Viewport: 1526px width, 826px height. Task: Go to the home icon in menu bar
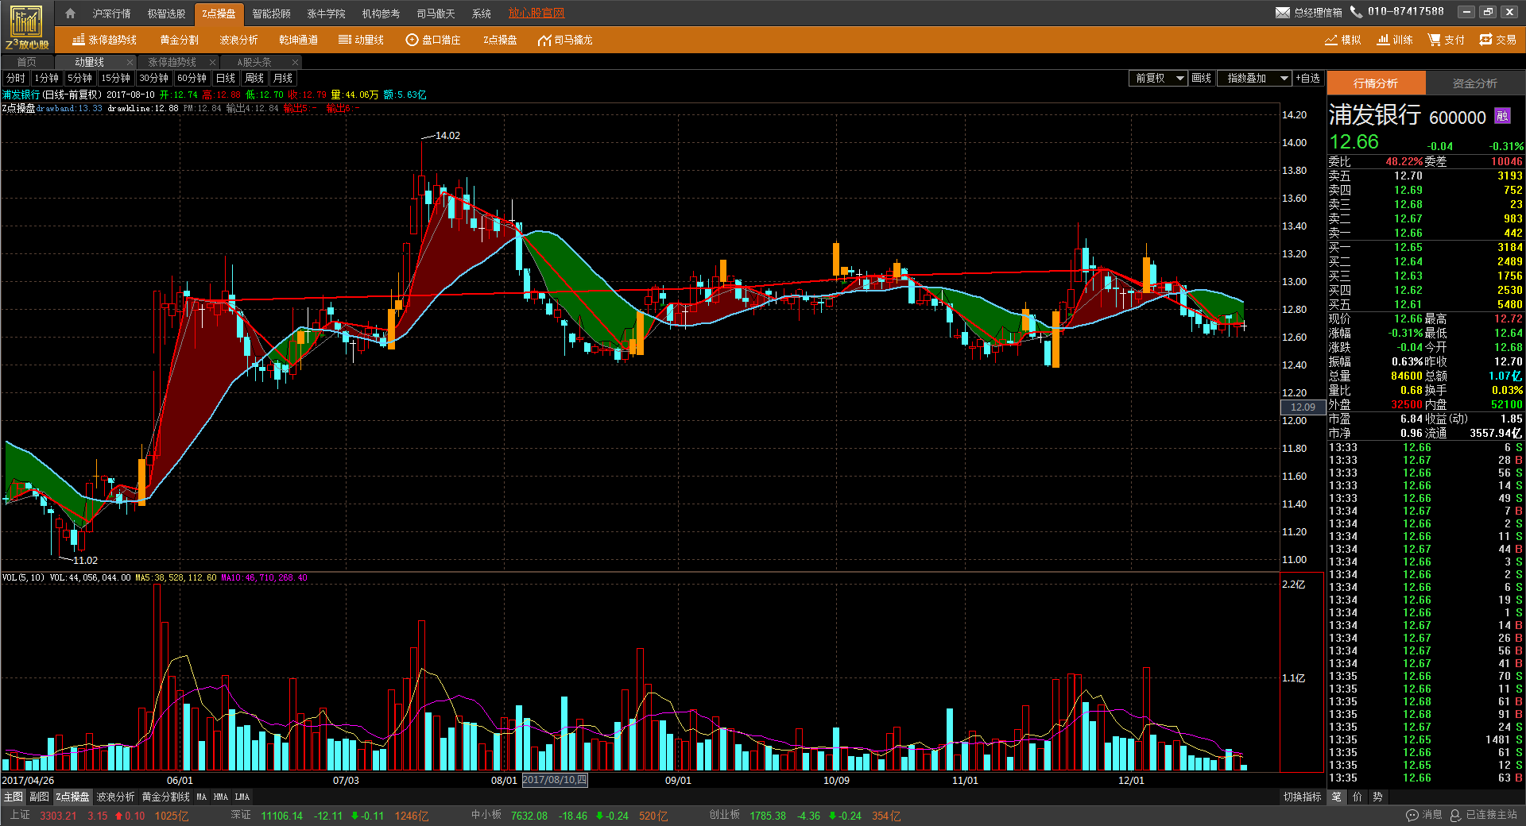70,14
